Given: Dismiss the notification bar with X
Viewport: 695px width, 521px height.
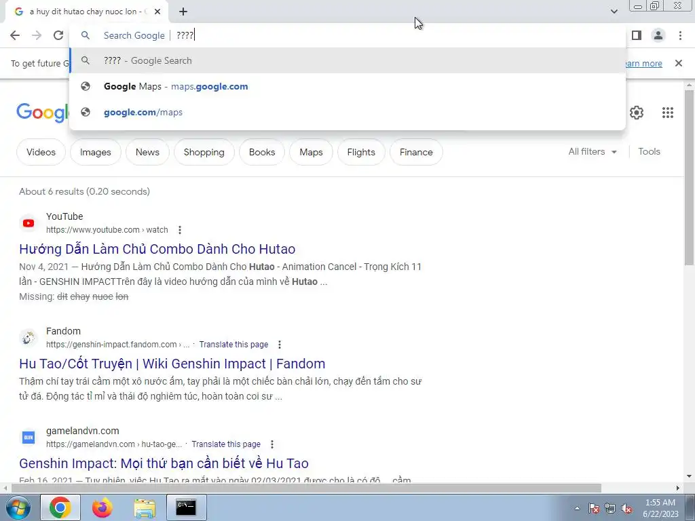Looking at the screenshot, I should coord(678,63).
